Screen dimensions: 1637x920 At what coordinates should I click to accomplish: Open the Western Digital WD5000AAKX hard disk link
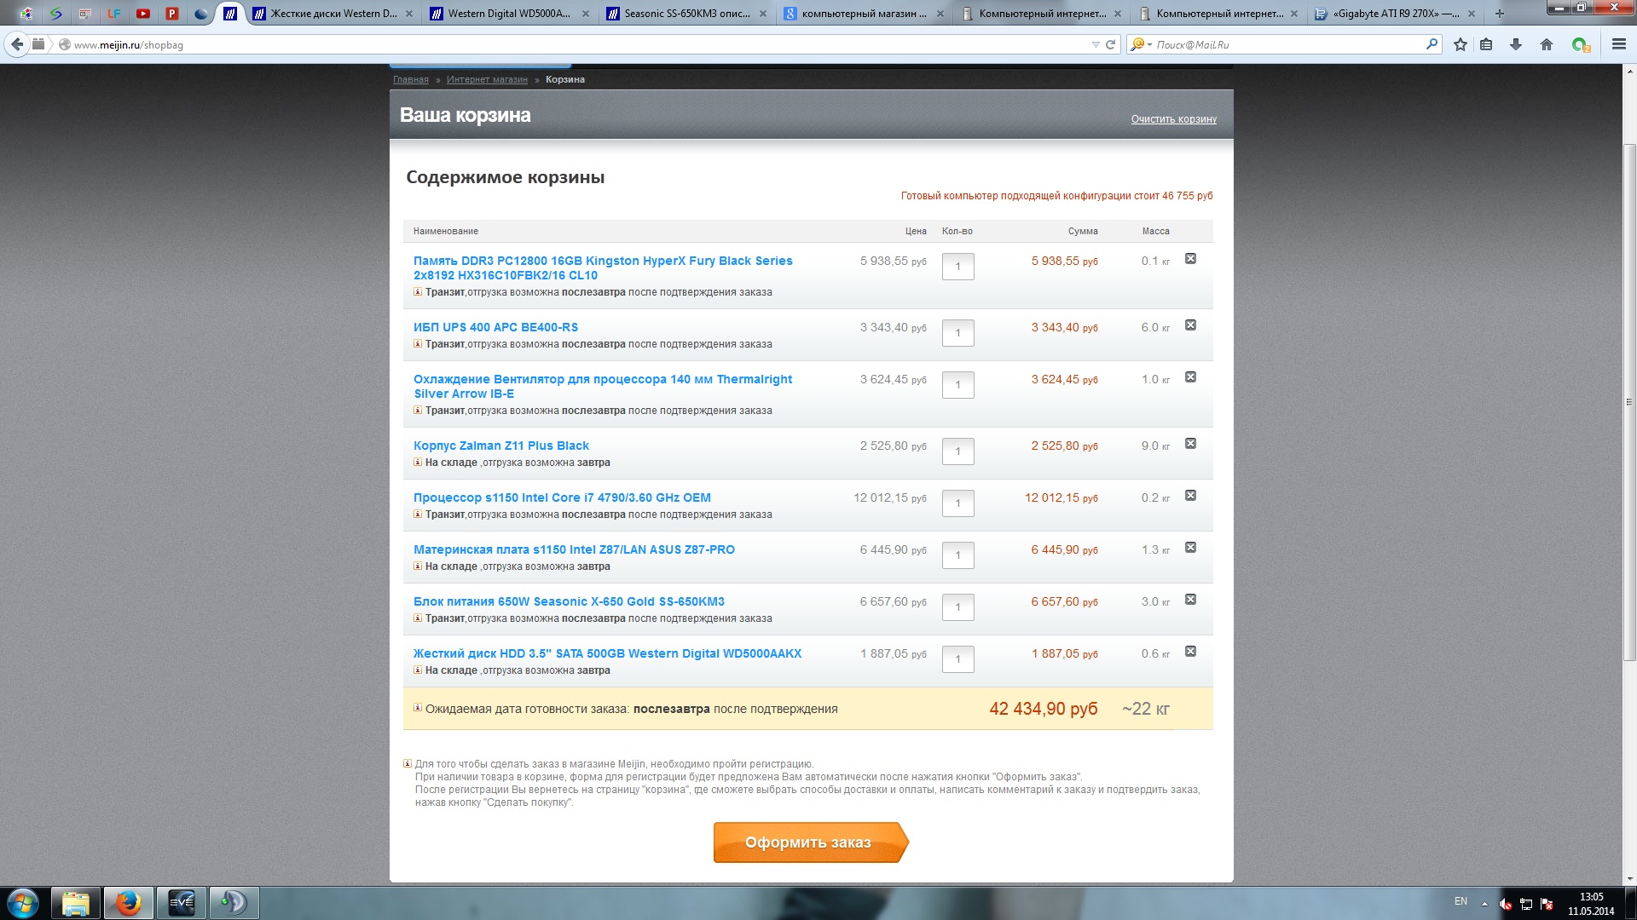pos(607,653)
